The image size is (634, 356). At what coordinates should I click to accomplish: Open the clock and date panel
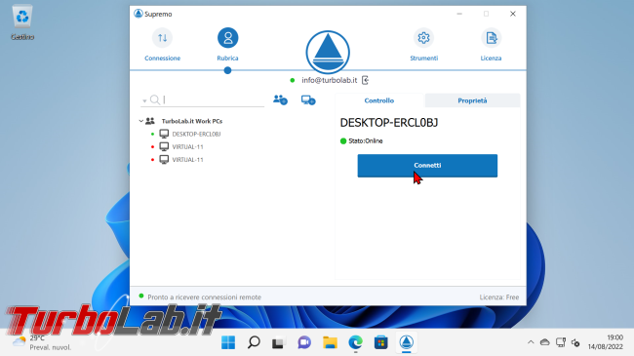point(606,342)
